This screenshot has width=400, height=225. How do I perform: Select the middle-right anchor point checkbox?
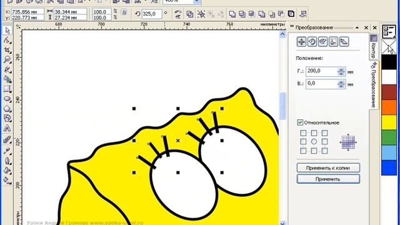coord(324,141)
